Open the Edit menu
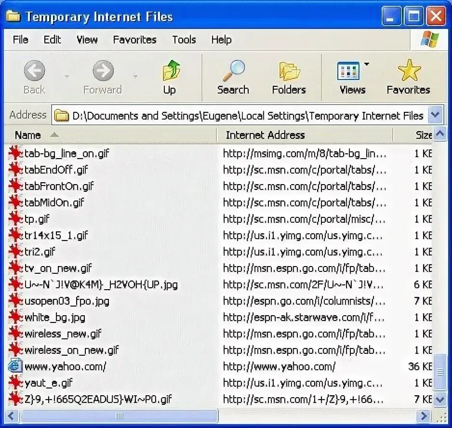This screenshot has width=452, height=428. [x=52, y=40]
